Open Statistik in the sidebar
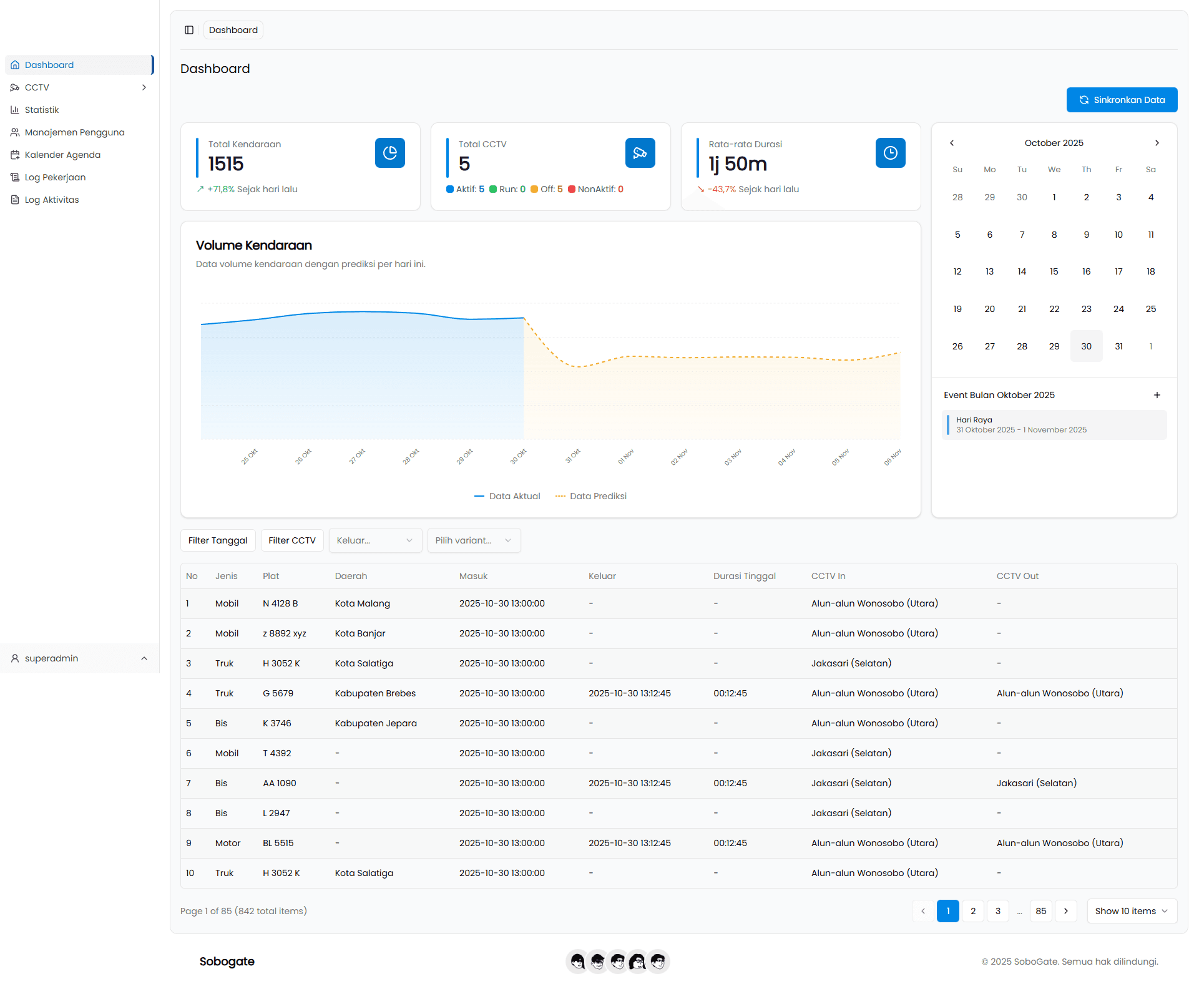Image resolution: width=1189 pixels, height=989 pixels. [42, 110]
